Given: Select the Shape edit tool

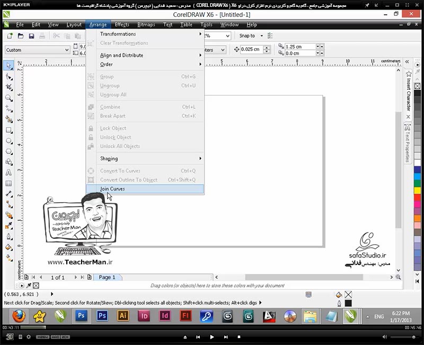Looking at the screenshot, I should click(9, 77).
